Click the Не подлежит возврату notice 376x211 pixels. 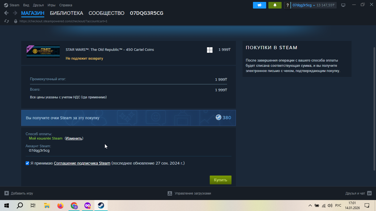click(x=84, y=59)
